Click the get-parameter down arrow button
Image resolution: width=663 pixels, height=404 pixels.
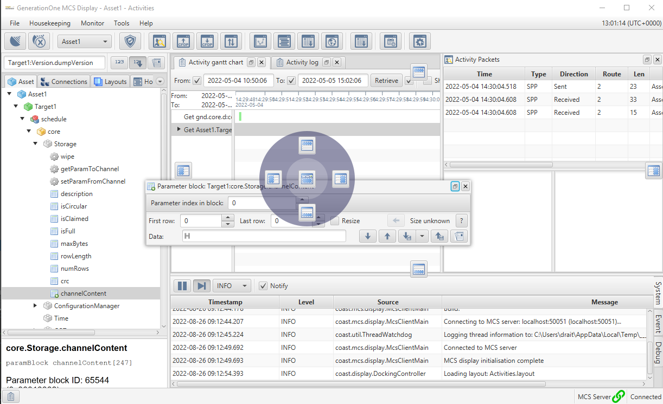367,236
